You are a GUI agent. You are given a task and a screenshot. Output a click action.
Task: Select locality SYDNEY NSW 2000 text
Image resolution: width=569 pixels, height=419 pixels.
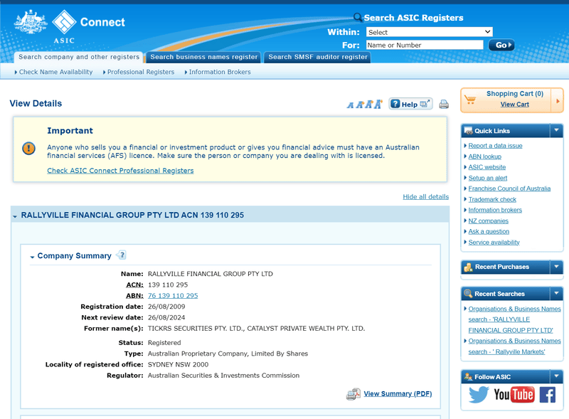(x=178, y=364)
